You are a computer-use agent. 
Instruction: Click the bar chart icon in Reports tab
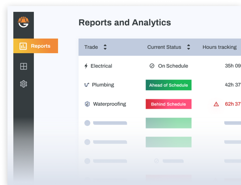tap(23, 46)
